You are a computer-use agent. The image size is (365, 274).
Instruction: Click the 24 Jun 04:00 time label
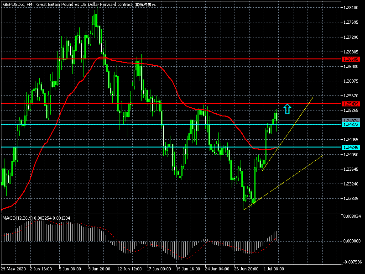217,269
